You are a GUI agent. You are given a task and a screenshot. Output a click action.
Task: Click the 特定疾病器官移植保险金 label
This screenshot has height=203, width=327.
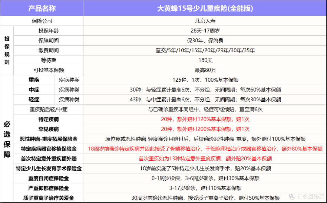[48, 149]
